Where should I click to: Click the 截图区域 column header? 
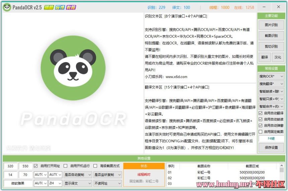click(252, 166)
